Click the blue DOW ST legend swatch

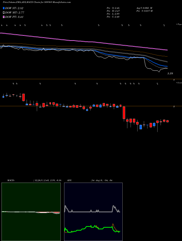[x=4, y=8]
